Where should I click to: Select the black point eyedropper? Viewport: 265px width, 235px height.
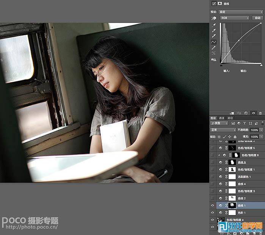pyautogui.click(x=214, y=25)
